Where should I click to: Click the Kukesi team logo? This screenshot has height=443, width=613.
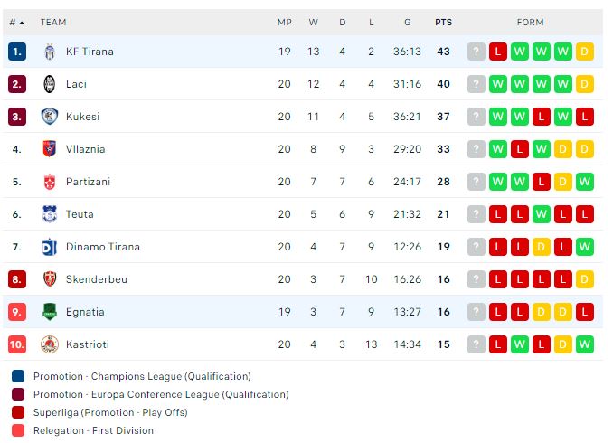[50, 117]
